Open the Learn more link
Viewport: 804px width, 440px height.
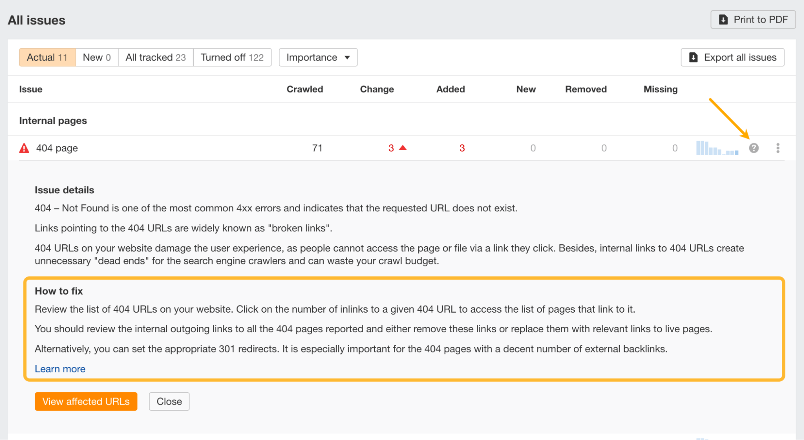coord(60,368)
